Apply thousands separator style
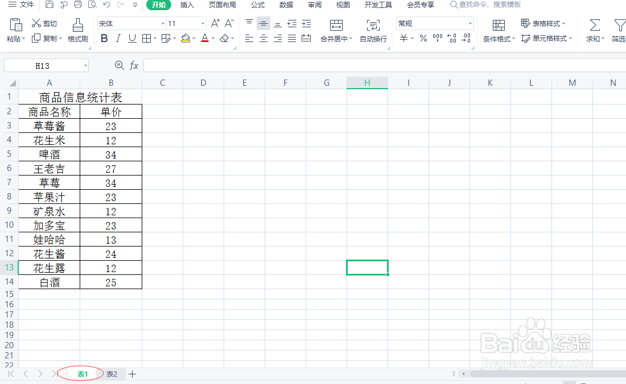This screenshot has width=626, height=384. click(x=438, y=38)
